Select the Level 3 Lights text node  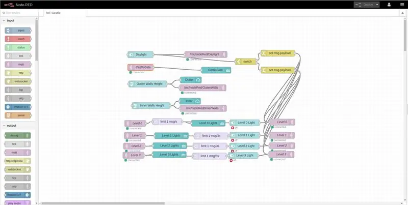click(169, 155)
